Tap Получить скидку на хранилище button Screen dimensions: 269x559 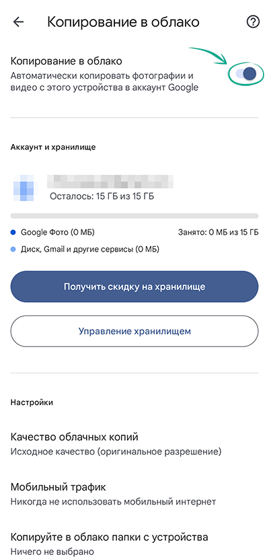134,287
